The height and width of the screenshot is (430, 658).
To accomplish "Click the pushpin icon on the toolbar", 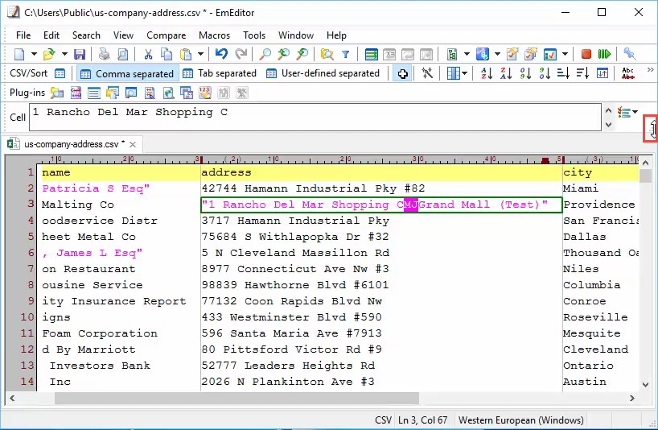I will 629,53.
